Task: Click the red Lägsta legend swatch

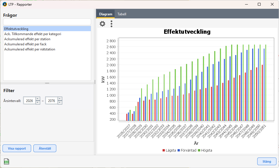Action: [x=164, y=150]
